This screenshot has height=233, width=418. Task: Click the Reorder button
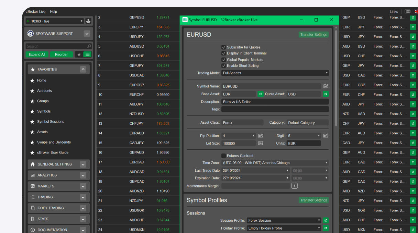click(62, 54)
